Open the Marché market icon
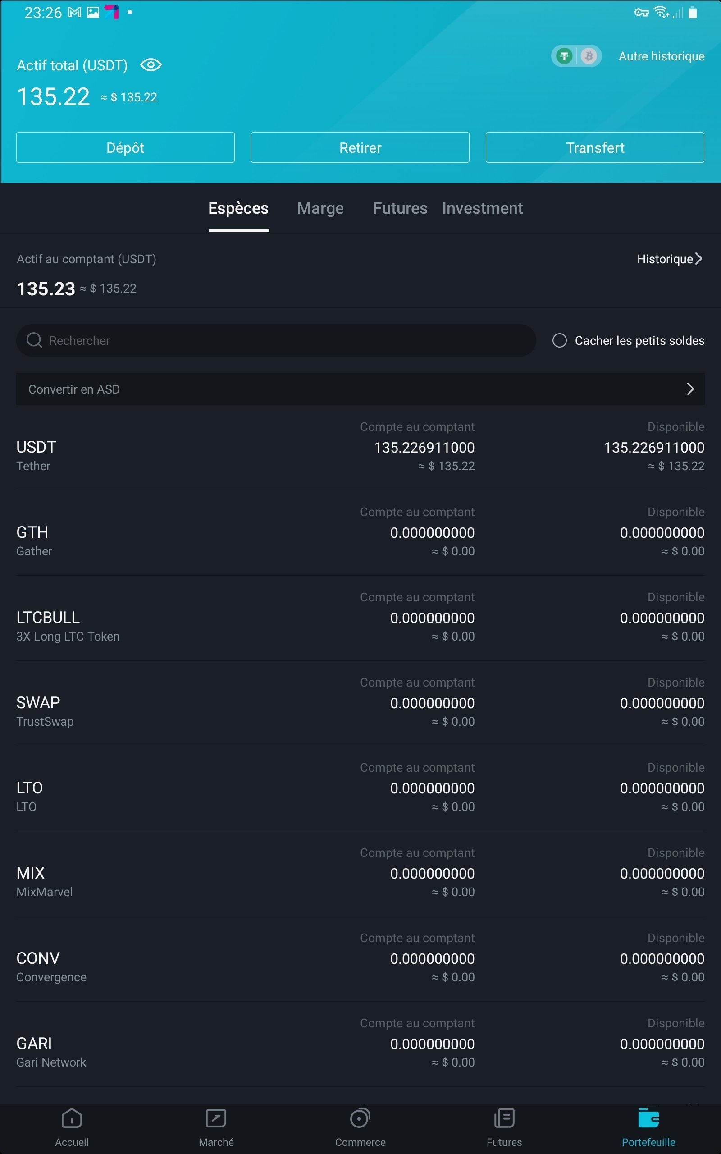The width and height of the screenshot is (721, 1154). click(x=216, y=1118)
